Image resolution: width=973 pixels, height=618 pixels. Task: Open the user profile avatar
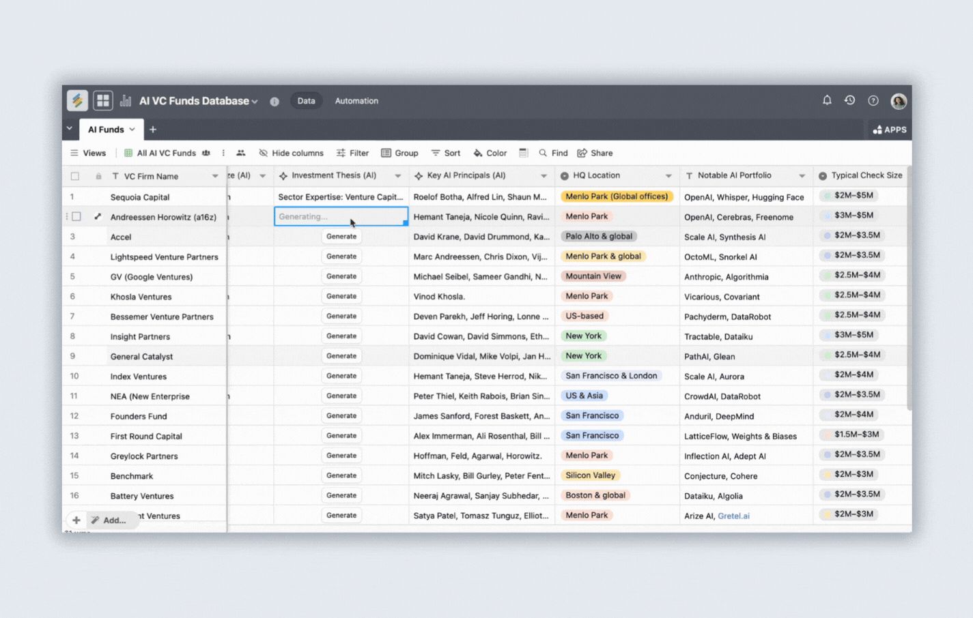(x=899, y=101)
